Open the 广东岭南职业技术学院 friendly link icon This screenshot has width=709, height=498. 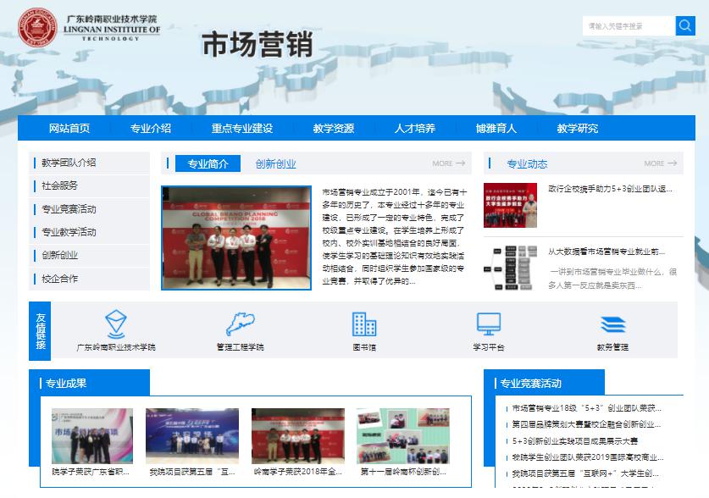pyautogui.click(x=116, y=324)
